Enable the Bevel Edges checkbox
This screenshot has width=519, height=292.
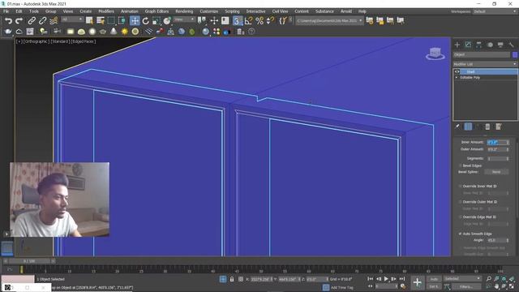[x=460, y=165]
